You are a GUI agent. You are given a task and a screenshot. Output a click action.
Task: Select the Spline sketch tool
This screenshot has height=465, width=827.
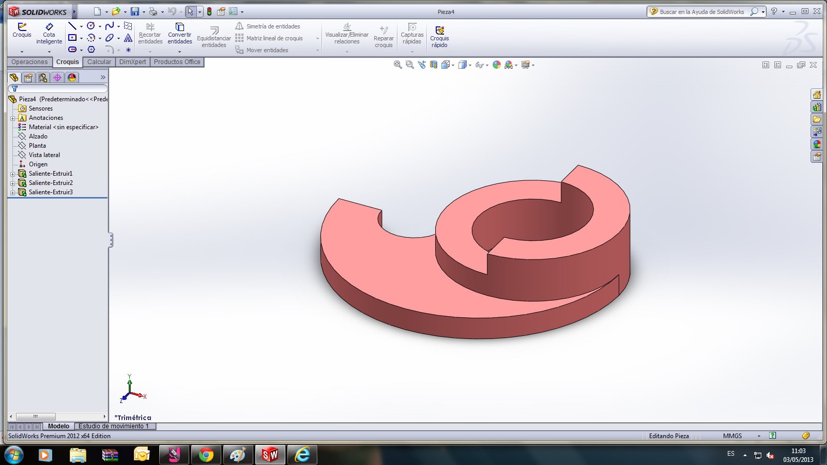[110, 26]
